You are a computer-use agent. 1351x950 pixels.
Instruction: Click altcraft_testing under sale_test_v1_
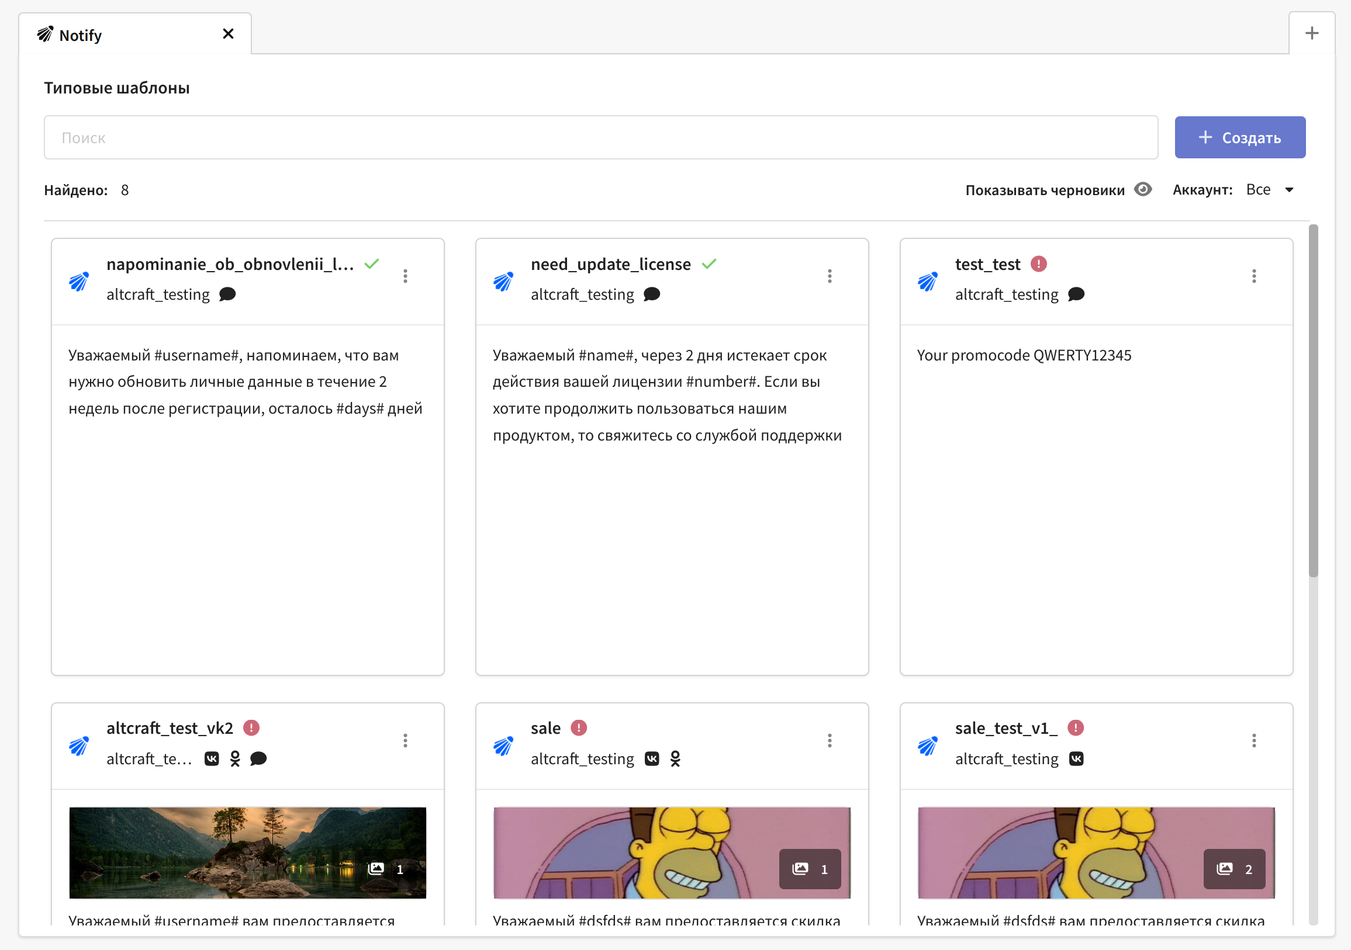[1006, 759]
